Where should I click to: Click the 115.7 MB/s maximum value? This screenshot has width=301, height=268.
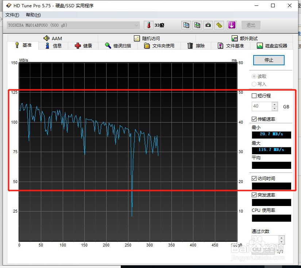(271, 150)
